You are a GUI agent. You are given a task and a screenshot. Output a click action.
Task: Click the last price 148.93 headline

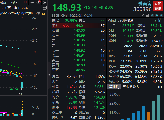pyautogui.click(x=67, y=7)
